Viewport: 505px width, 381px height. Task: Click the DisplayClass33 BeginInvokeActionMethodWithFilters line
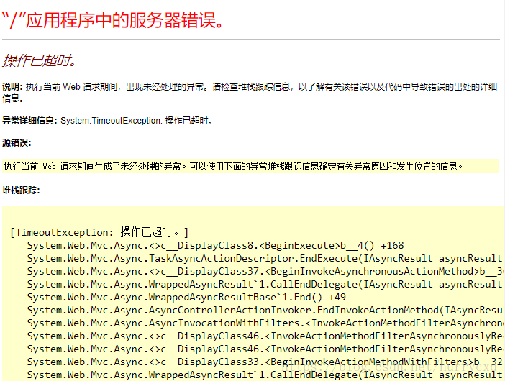click(265, 362)
